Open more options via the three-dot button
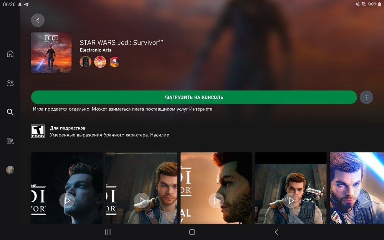 tap(366, 97)
